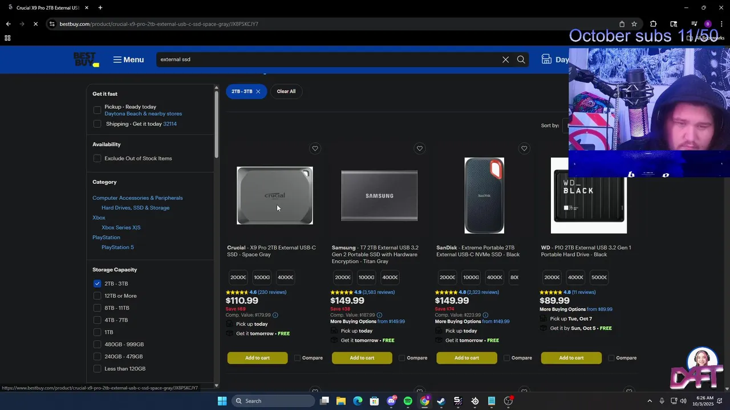
Task: Stop page loading in browser toolbar
Action: pos(35,24)
